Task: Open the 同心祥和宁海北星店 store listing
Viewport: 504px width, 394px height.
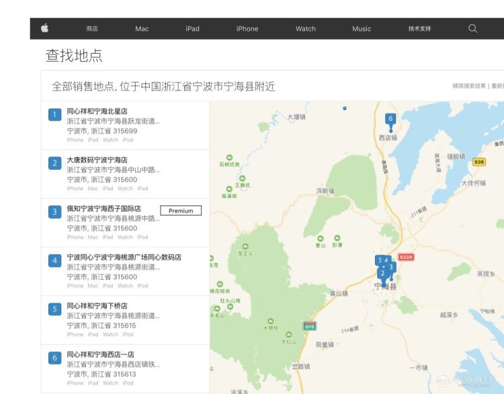Action: (x=126, y=126)
